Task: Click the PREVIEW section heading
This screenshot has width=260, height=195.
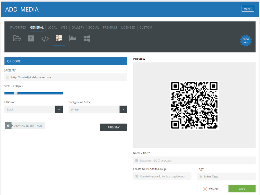Action: click(139, 59)
